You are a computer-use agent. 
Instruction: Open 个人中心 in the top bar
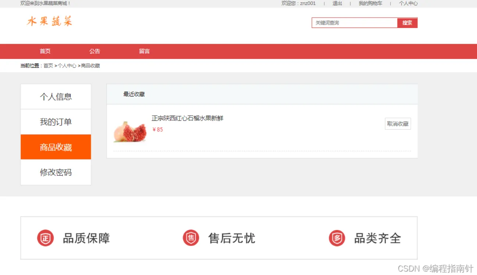pos(408,3)
